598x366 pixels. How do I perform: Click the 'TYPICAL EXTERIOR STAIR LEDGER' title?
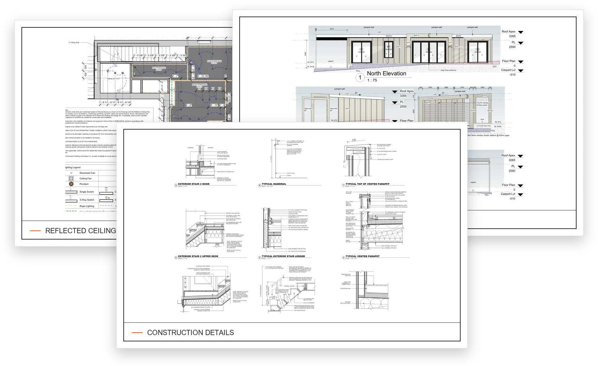tap(284, 256)
